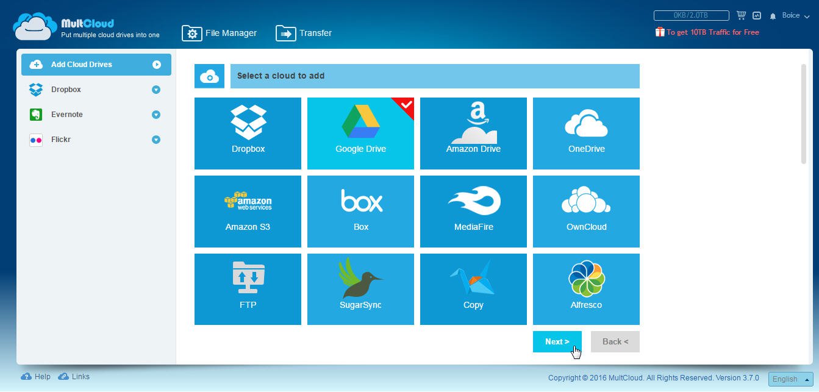Viewport: 819px width, 392px height.
Task: Expand the Dropbox sidebar entry
Action: tap(157, 90)
